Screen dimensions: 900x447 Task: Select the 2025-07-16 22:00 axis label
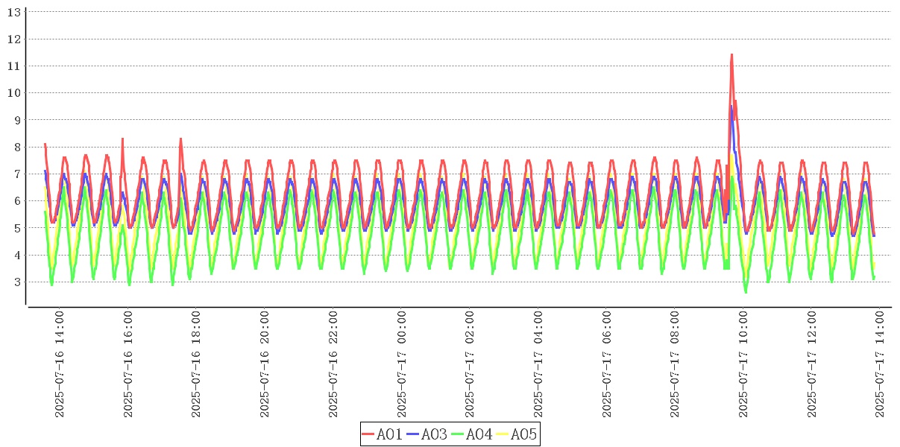coord(333,365)
